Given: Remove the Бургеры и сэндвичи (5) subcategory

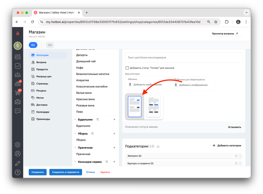Looking at the screenshot, I should (x=236, y=163).
